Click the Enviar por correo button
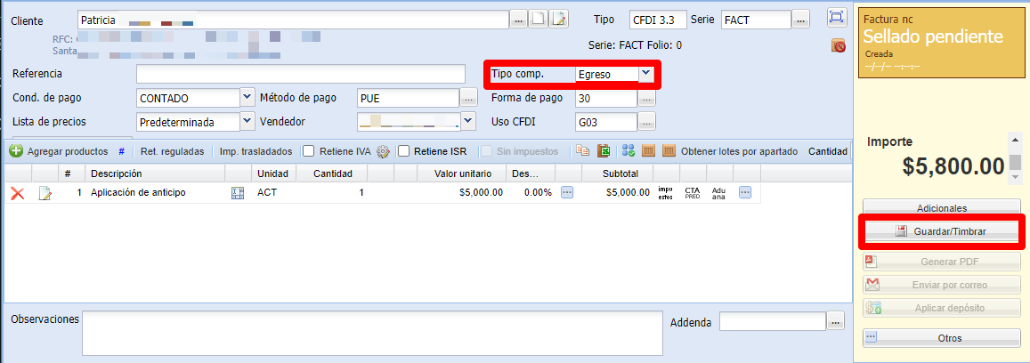 pos(941,285)
